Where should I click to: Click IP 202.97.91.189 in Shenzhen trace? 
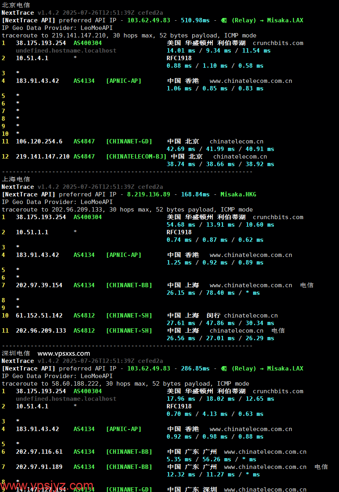pyautogui.click(x=39, y=467)
